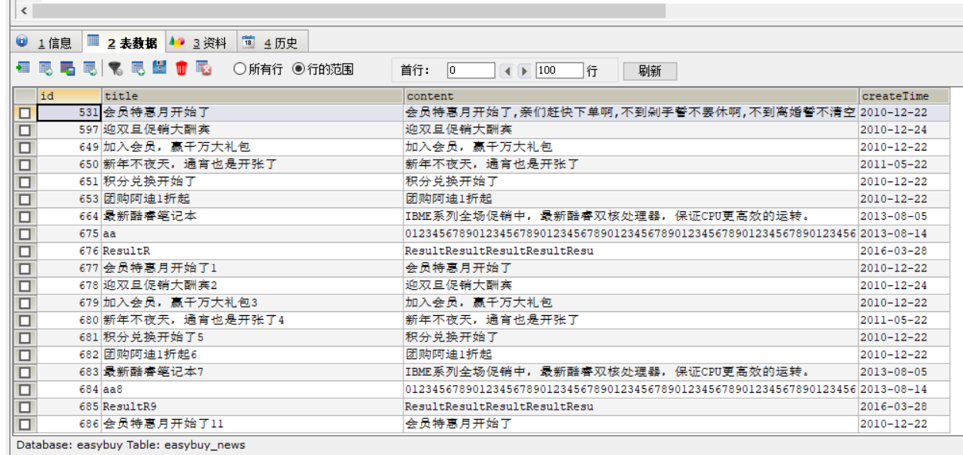Check the box for row id 683

[x=25, y=373]
